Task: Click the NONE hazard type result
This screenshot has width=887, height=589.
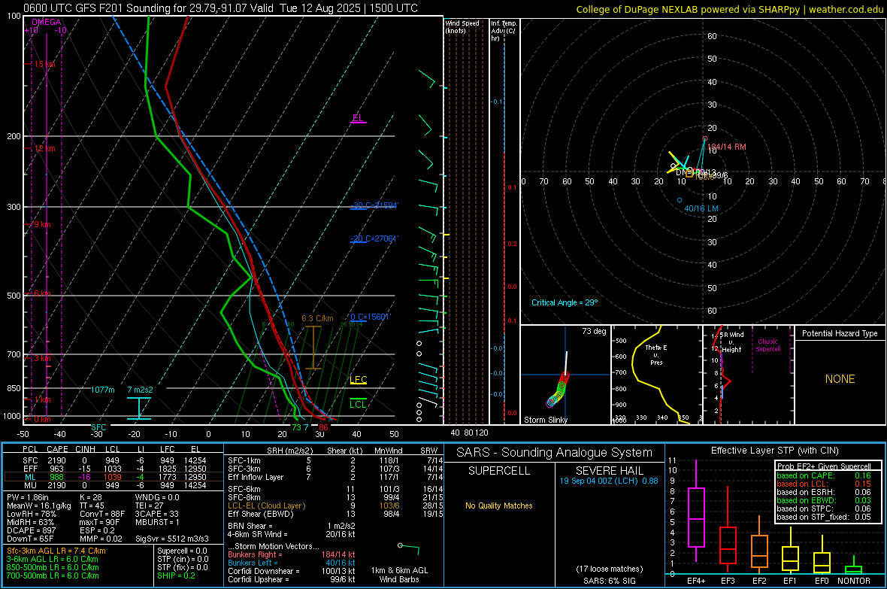Action: (x=840, y=379)
